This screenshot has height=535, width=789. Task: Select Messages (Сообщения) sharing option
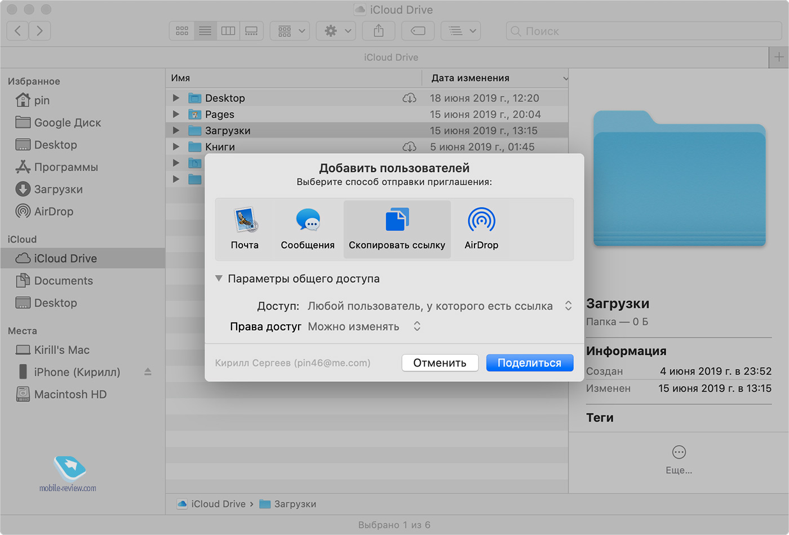point(308,229)
